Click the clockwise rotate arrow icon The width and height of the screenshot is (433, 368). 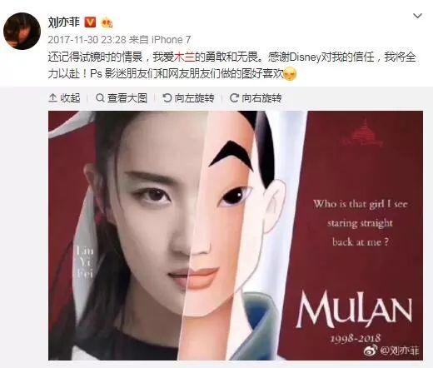pos(234,97)
